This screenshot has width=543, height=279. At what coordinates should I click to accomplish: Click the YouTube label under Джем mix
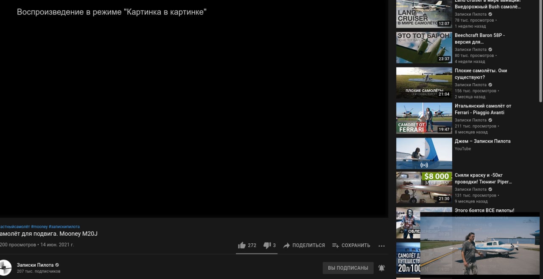(463, 149)
